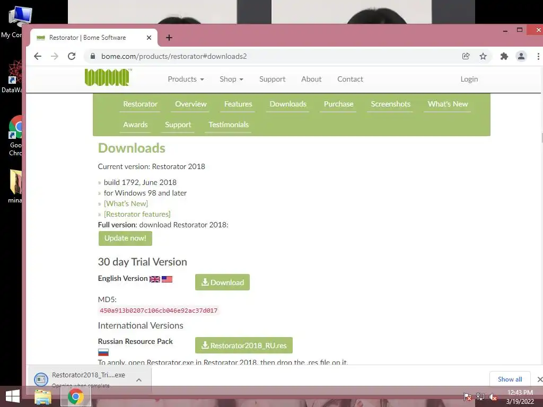The image size is (543, 407).
Task: Go back to the previous page
Action: point(38,56)
